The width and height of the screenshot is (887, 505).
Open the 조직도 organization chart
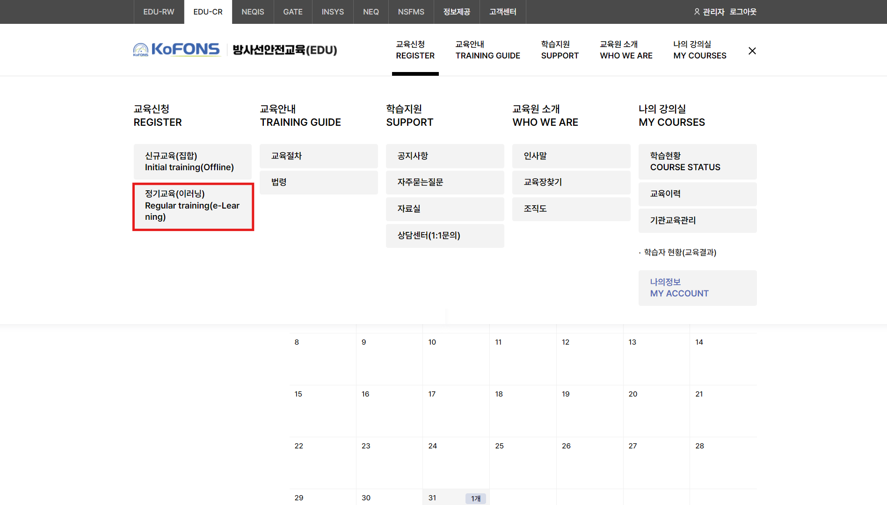coord(571,209)
